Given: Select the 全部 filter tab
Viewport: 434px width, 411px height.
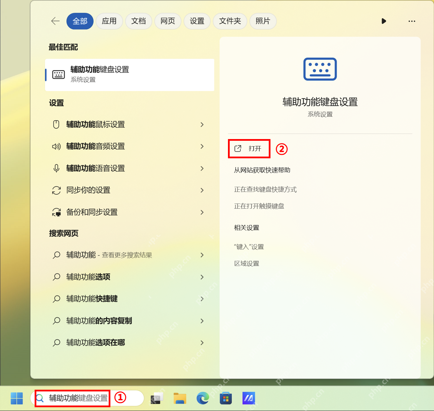Looking at the screenshot, I should pos(80,21).
